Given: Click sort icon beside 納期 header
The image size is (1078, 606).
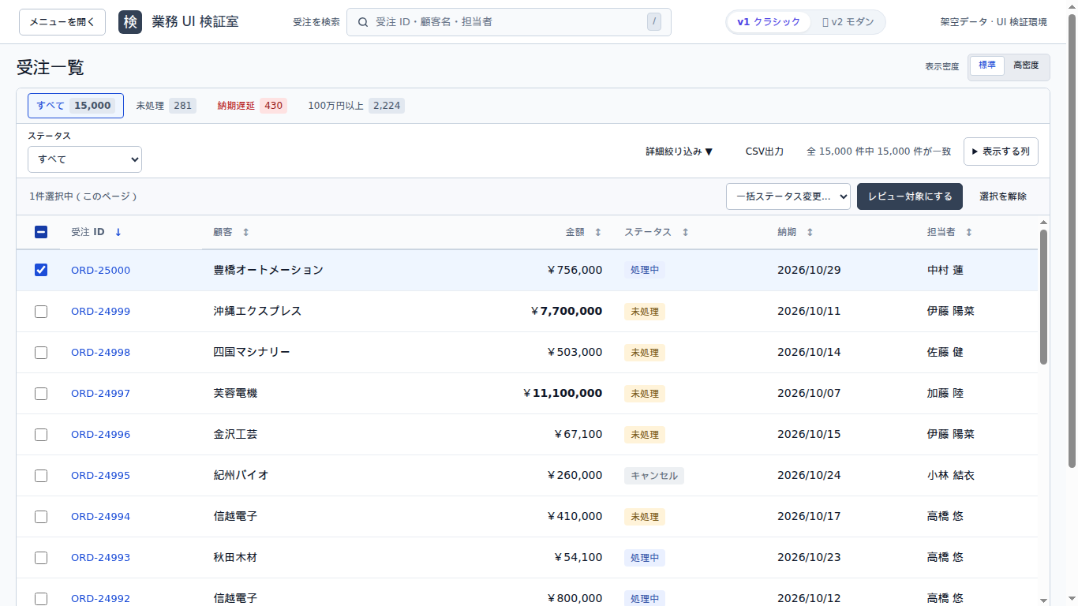Looking at the screenshot, I should point(810,232).
